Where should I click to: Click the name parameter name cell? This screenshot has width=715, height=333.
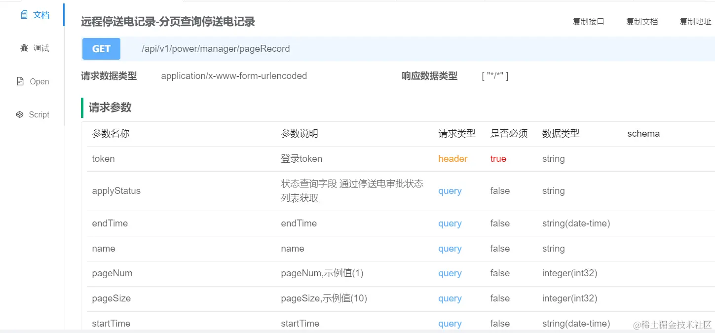103,249
